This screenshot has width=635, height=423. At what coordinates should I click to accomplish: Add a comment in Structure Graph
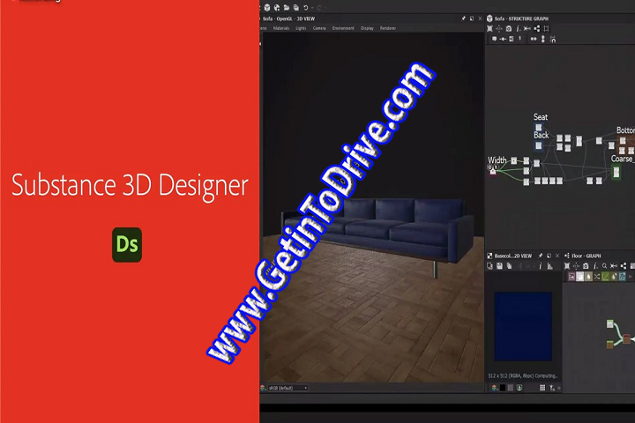coord(494,39)
